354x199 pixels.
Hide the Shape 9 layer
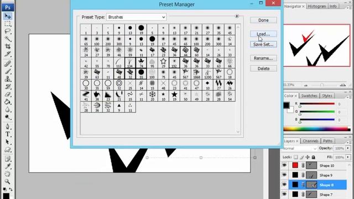(x=284, y=175)
